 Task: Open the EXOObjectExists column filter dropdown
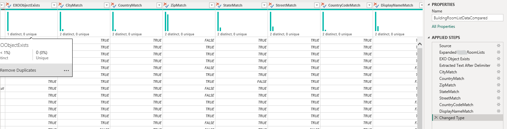[x=54, y=5]
